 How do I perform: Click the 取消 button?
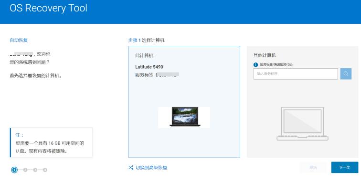(x=313, y=168)
